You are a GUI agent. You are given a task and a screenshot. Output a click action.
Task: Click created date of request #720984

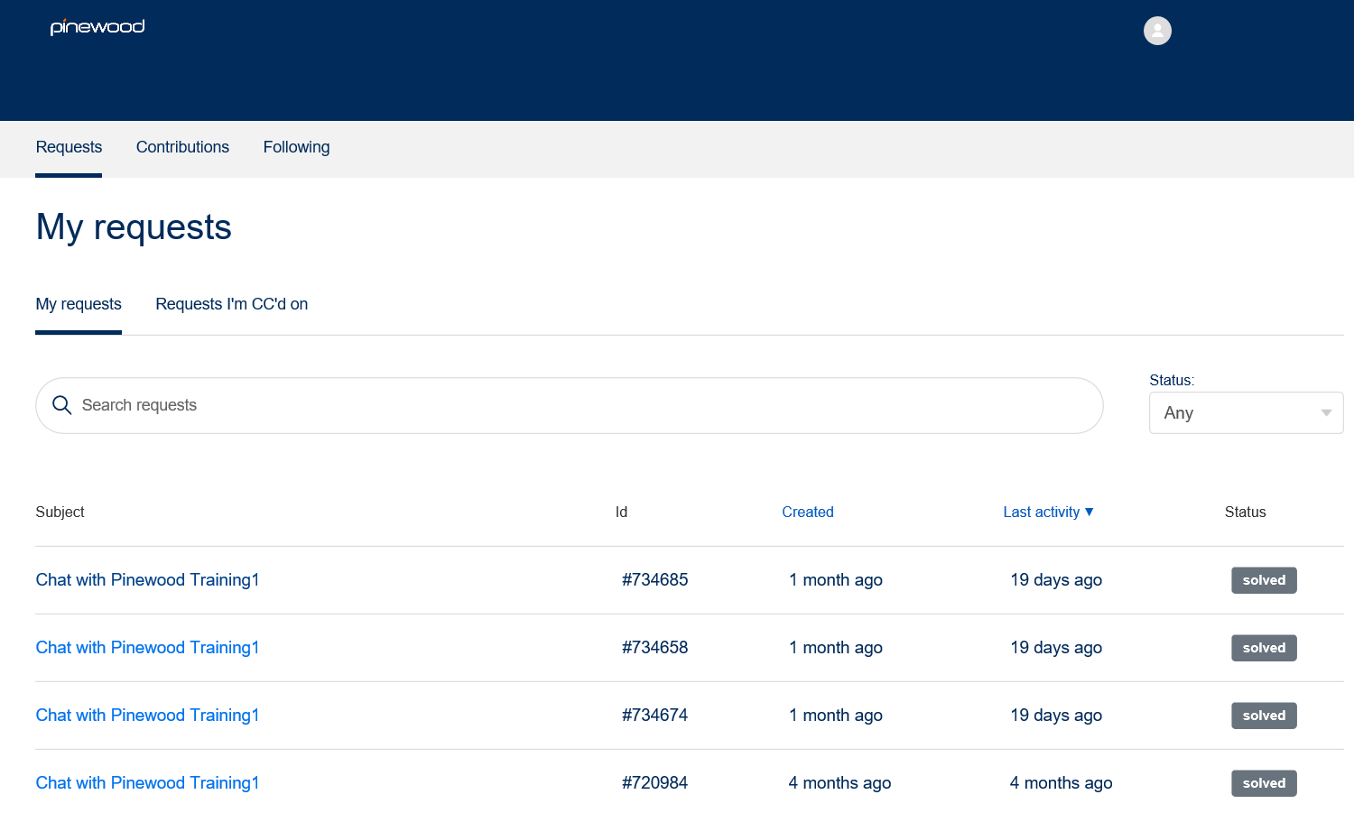point(839,783)
